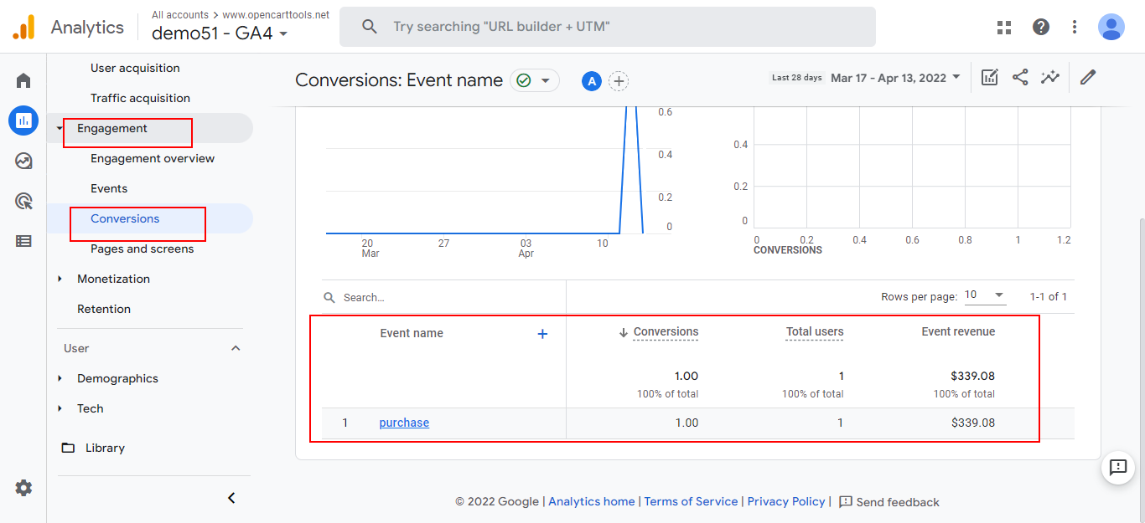This screenshot has height=523, width=1145.
Task: Click the pencil Customize report icon
Action: [x=1088, y=78]
